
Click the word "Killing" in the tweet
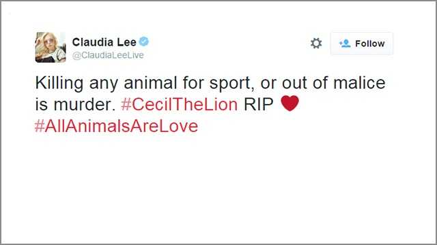59,84
